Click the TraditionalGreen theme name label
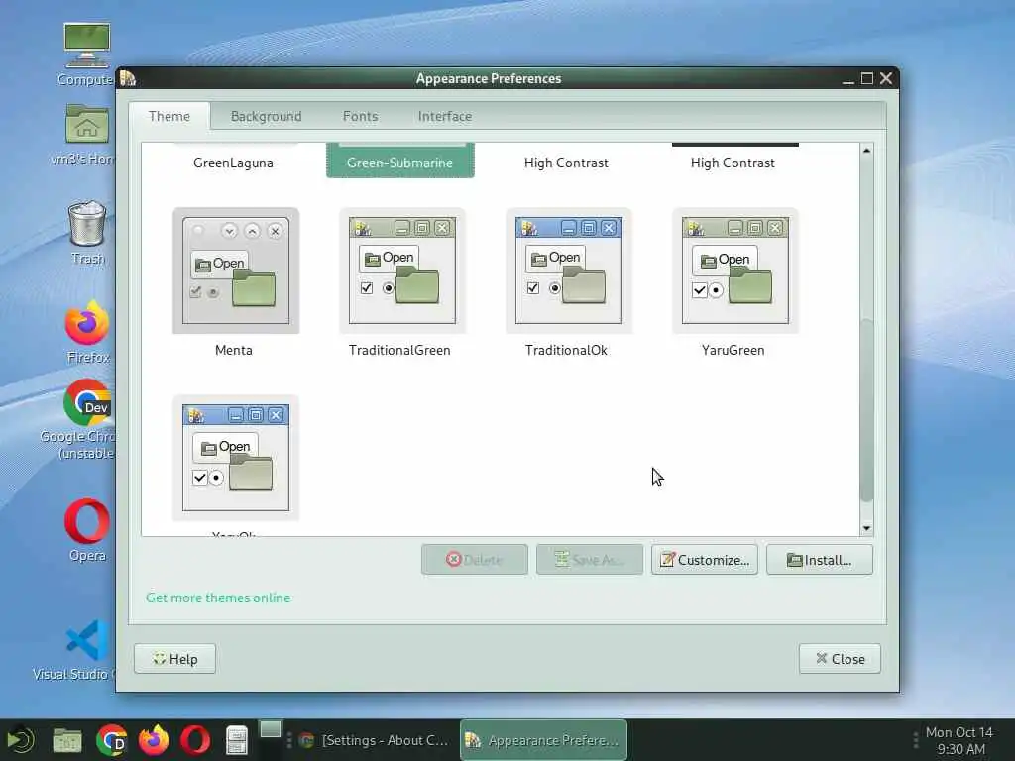Screen dimensions: 1015x761 [399, 350]
